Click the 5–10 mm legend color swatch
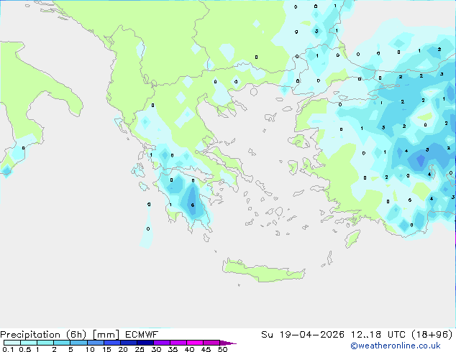Viewport: 456px width, 352px height. (x=78, y=343)
